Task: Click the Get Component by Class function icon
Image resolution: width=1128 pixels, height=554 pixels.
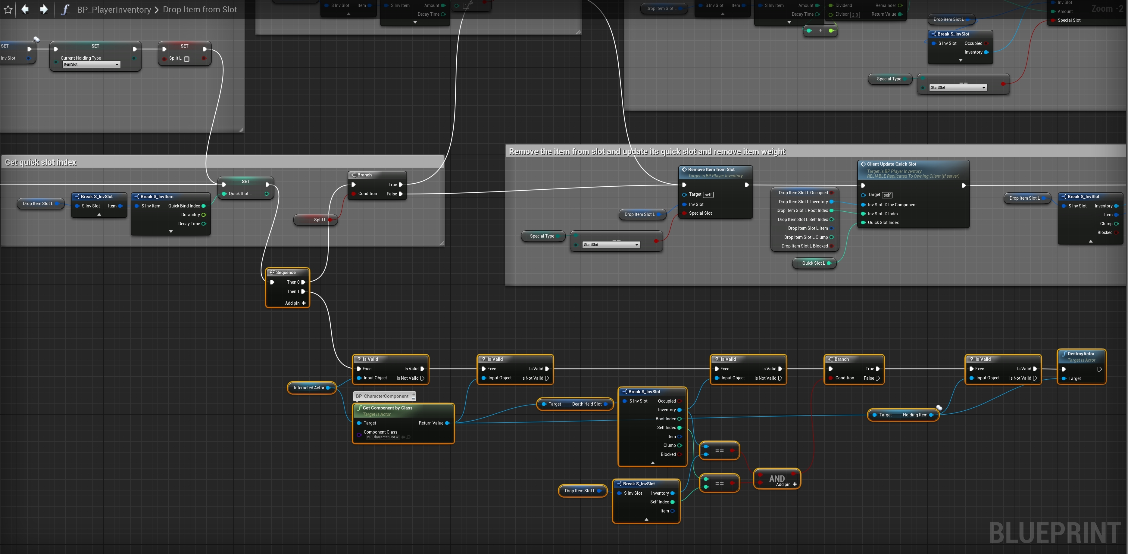Action: coord(359,408)
